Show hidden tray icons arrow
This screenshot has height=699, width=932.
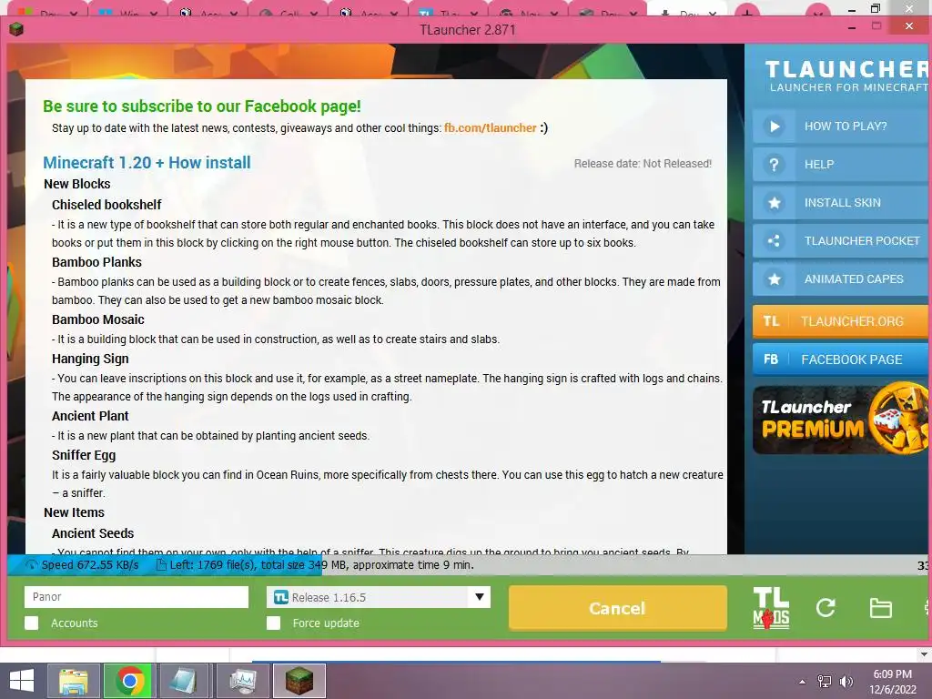803,682
